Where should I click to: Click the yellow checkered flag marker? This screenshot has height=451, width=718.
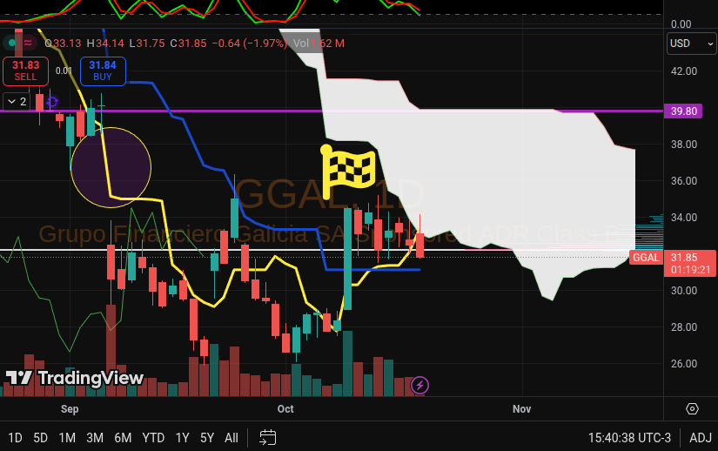[x=348, y=172]
